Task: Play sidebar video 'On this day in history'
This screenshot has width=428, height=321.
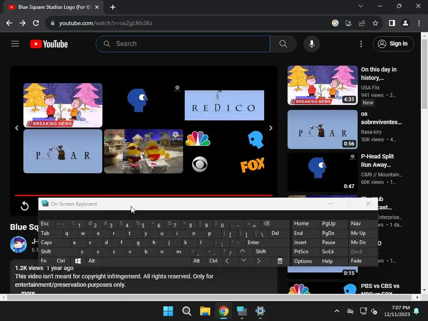Action: click(322, 85)
